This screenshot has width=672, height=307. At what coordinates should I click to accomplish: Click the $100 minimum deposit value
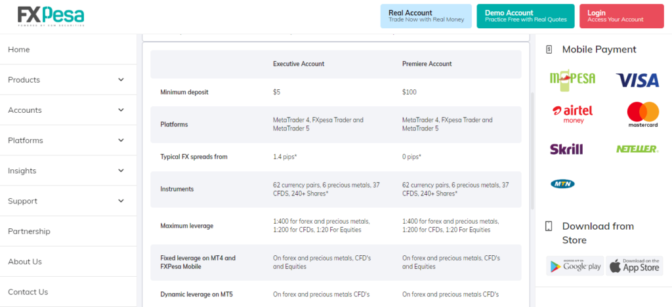[409, 92]
